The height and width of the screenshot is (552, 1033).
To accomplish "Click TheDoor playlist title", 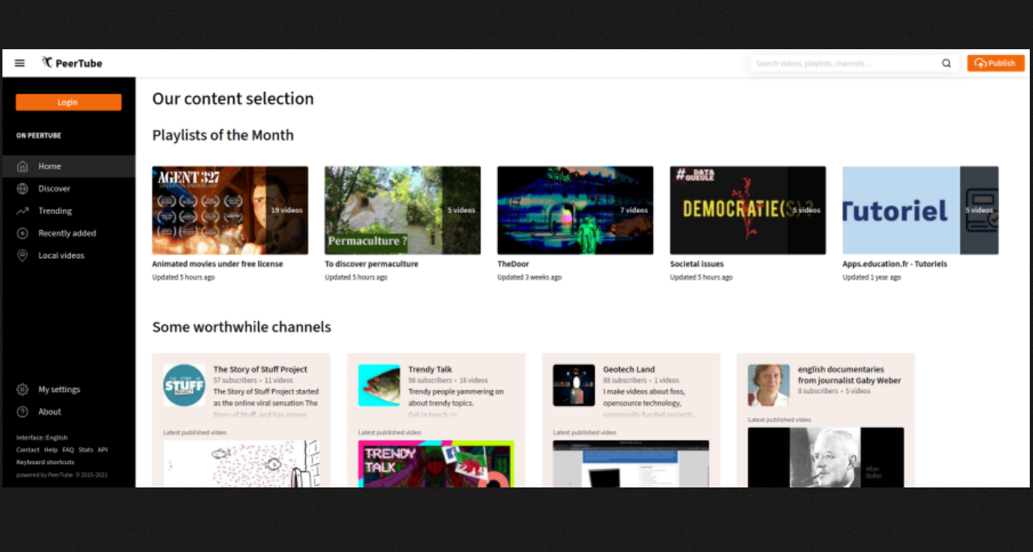I will click(x=513, y=264).
